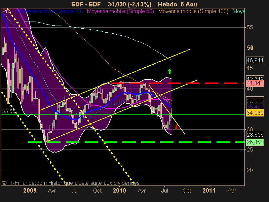This screenshot has width=269, height=202.
Task: Click the '33,66' label on the left edge
Action: pyautogui.click(x=9, y=111)
